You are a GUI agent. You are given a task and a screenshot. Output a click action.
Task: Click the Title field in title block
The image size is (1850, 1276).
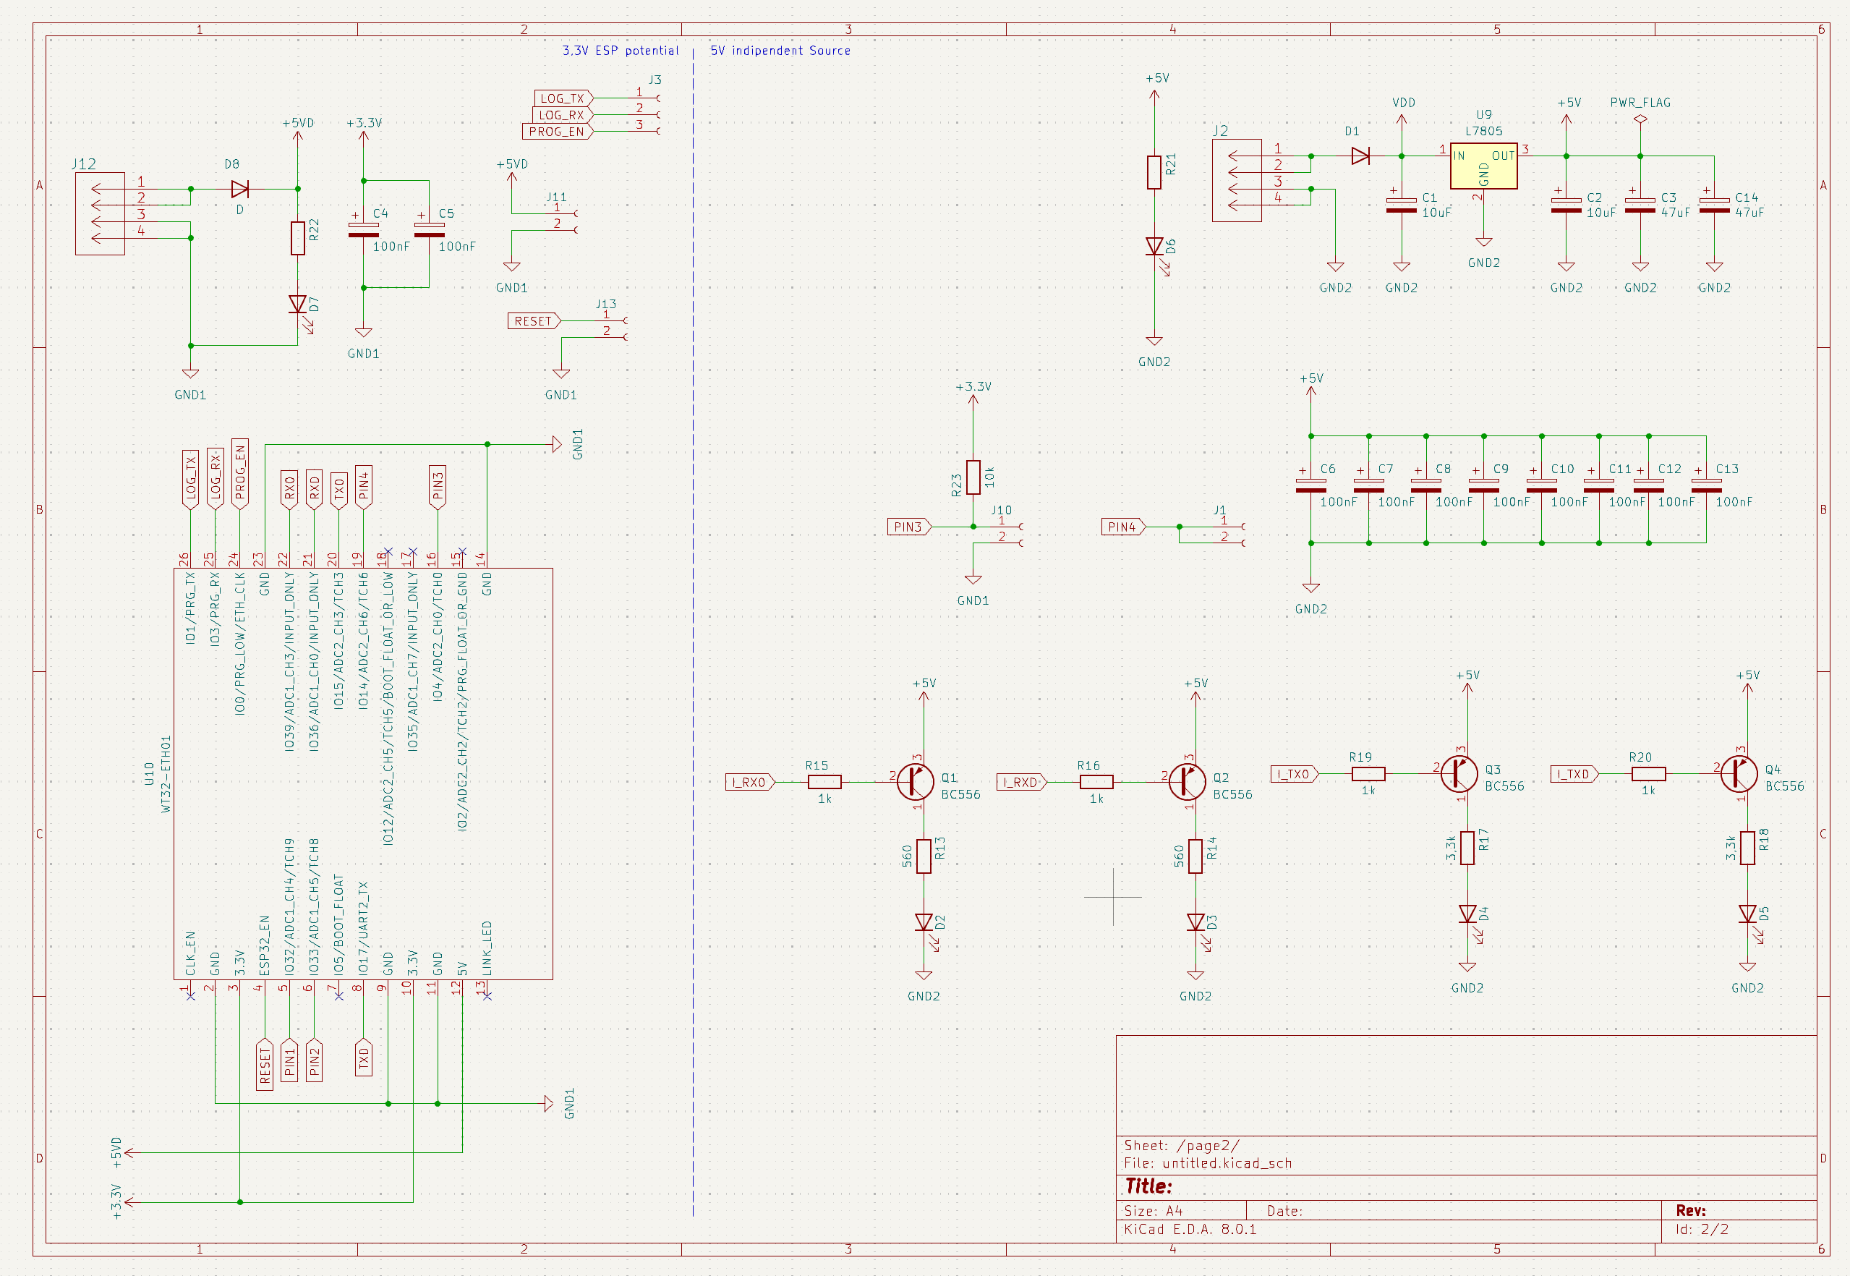pyautogui.click(x=1148, y=1186)
